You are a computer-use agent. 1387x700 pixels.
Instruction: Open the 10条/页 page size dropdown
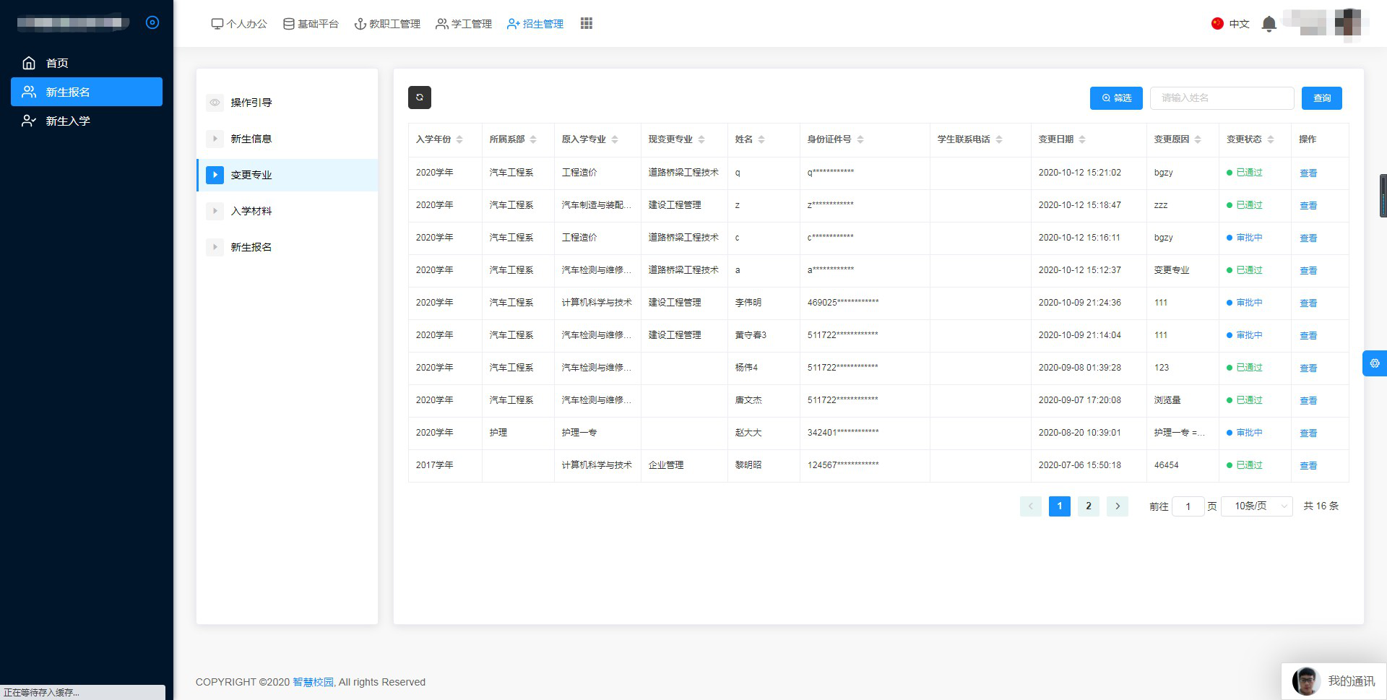[1256, 506]
